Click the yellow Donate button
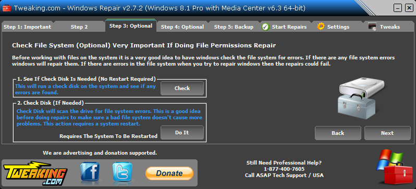The width and height of the screenshot is (416, 189). 169,173
